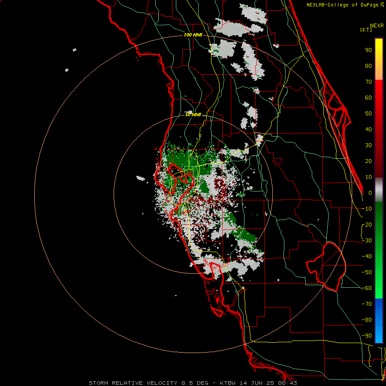This screenshot has width=386, height=386.
Task: Click the 0 value on velocity scale
Action: coord(370,193)
